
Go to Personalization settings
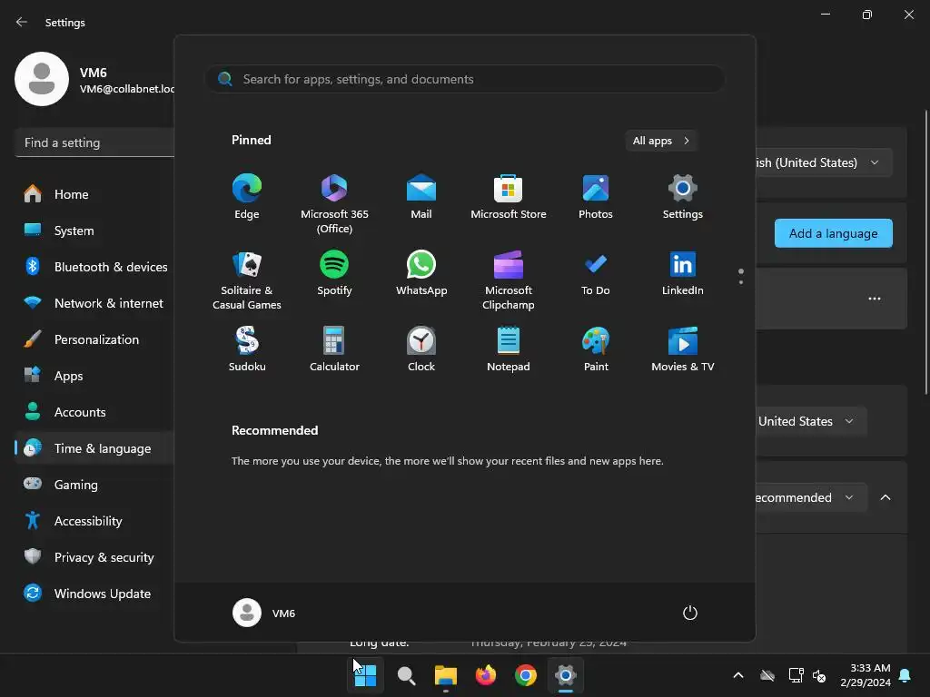pyautogui.click(x=94, y=339)
